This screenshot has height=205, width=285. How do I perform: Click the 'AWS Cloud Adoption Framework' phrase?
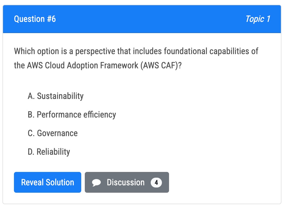click(83, 65)
